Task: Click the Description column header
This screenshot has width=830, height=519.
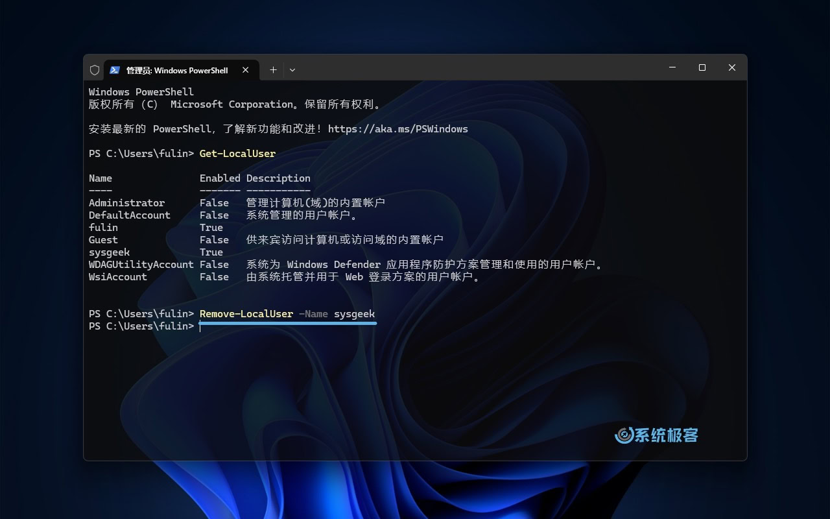Action: (x=278, y=178)
